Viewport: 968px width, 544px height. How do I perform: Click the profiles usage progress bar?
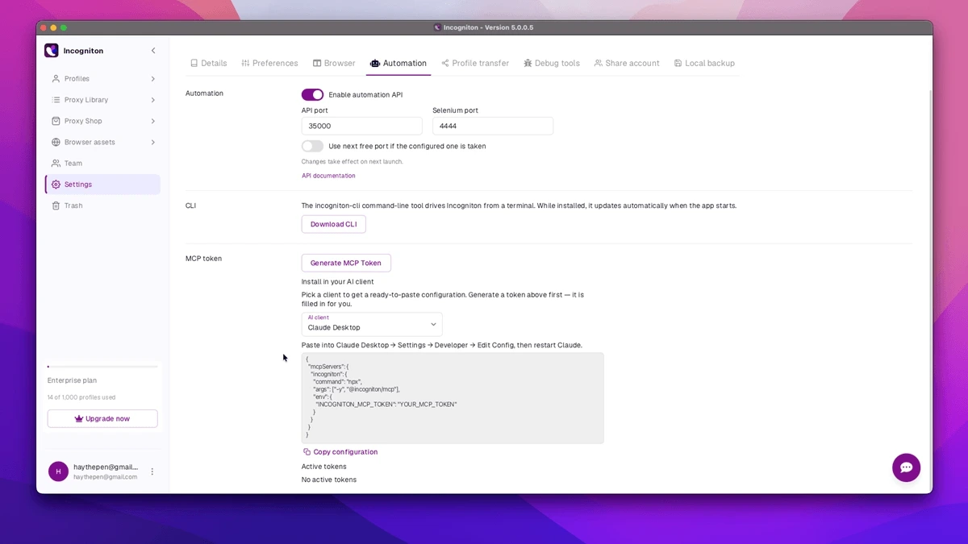[102, 367]
